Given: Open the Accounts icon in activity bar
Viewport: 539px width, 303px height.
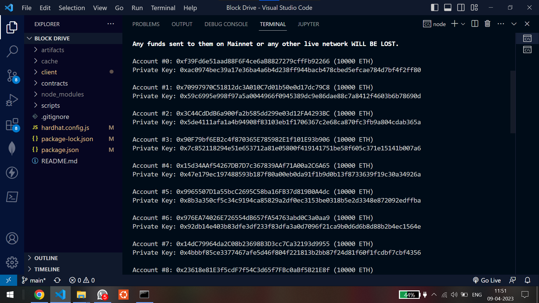Looking at the screenshot, I should [x=12, y=238].
